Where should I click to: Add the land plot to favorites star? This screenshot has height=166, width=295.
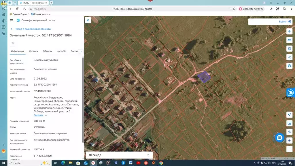[x=13, y=43]
